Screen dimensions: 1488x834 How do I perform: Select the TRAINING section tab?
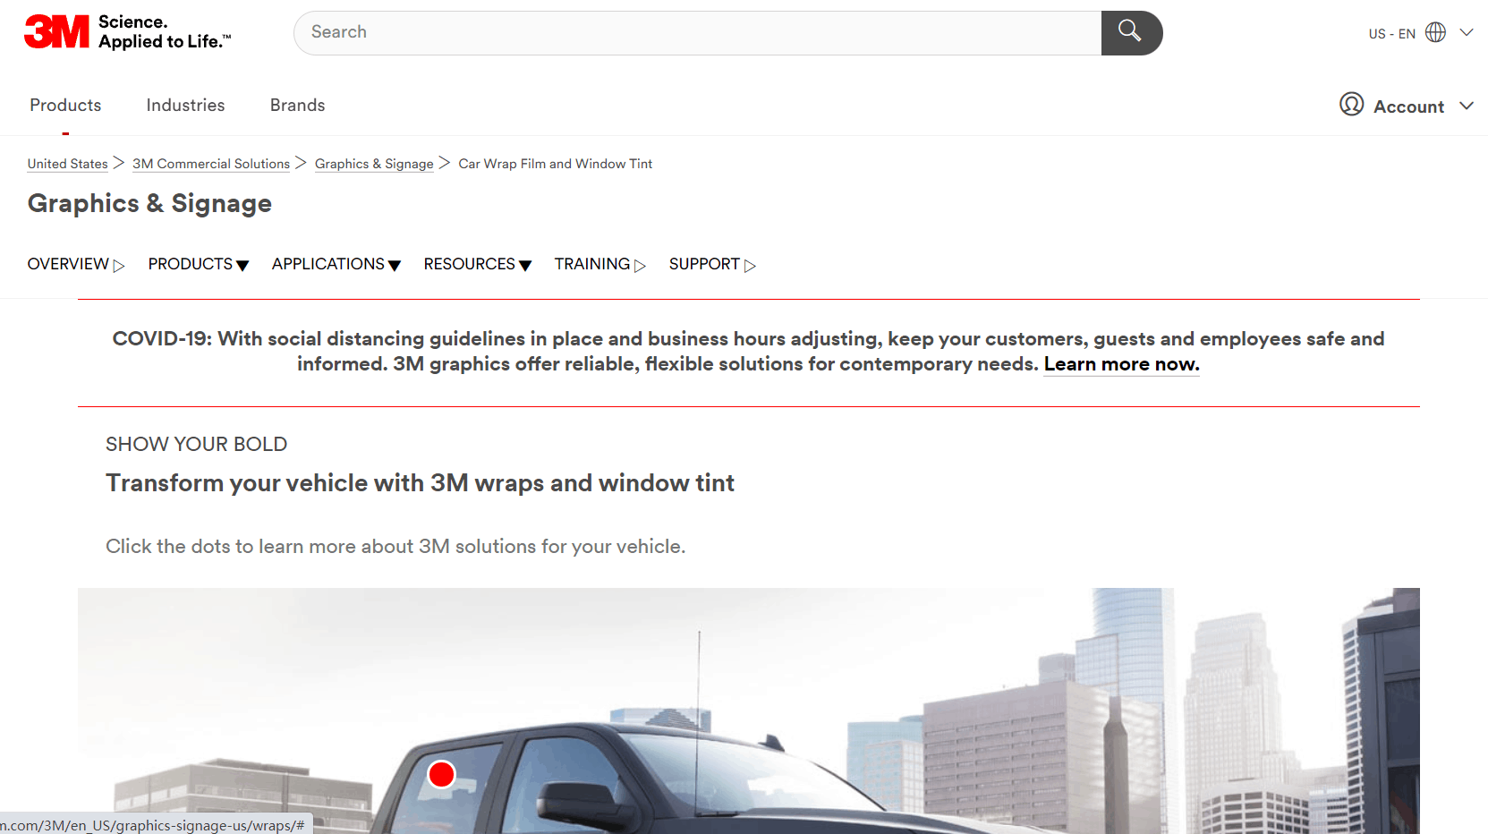click(592, 264)
